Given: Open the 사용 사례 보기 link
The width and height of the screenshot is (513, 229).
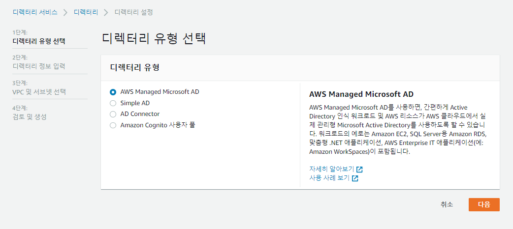Looking at the screenshot, I should pos(329,178).
